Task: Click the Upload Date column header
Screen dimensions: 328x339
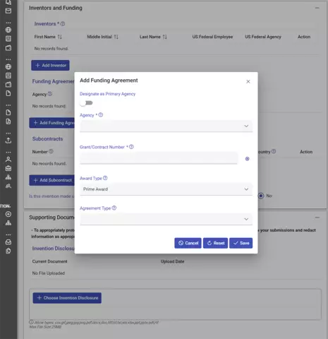Action: coord(172,261)
